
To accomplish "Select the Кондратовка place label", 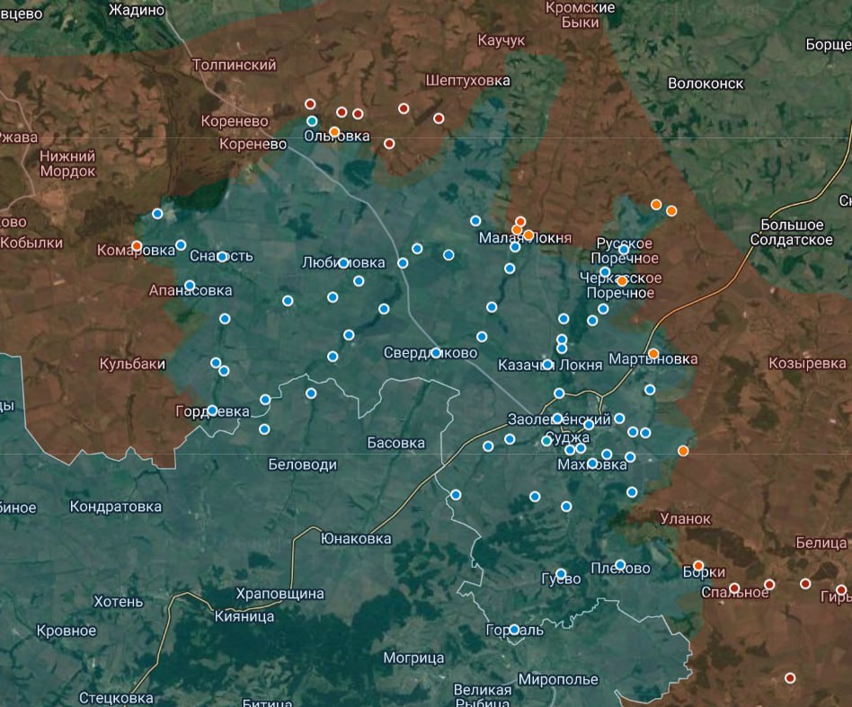I will pyautogui.click(x=116, y=507).
